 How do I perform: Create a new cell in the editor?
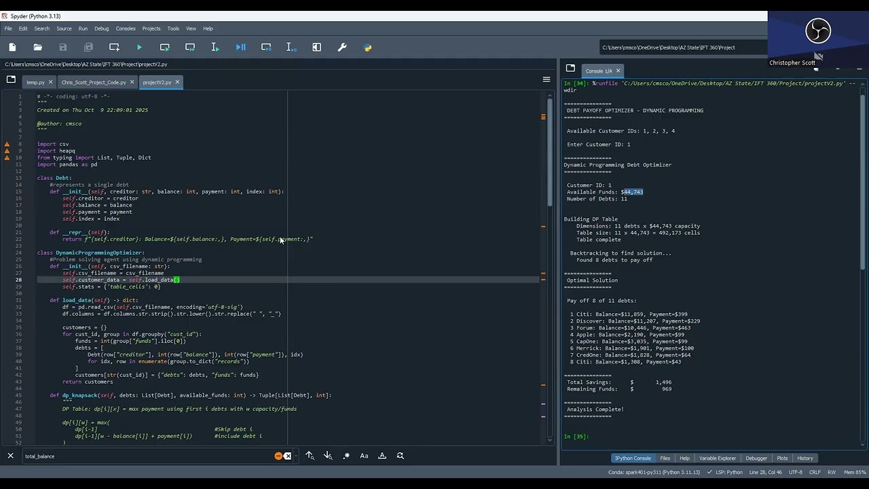coord(114,48)
